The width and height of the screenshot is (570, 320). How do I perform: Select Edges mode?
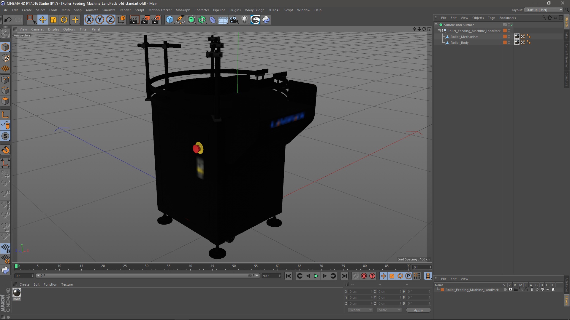point(5,90)
